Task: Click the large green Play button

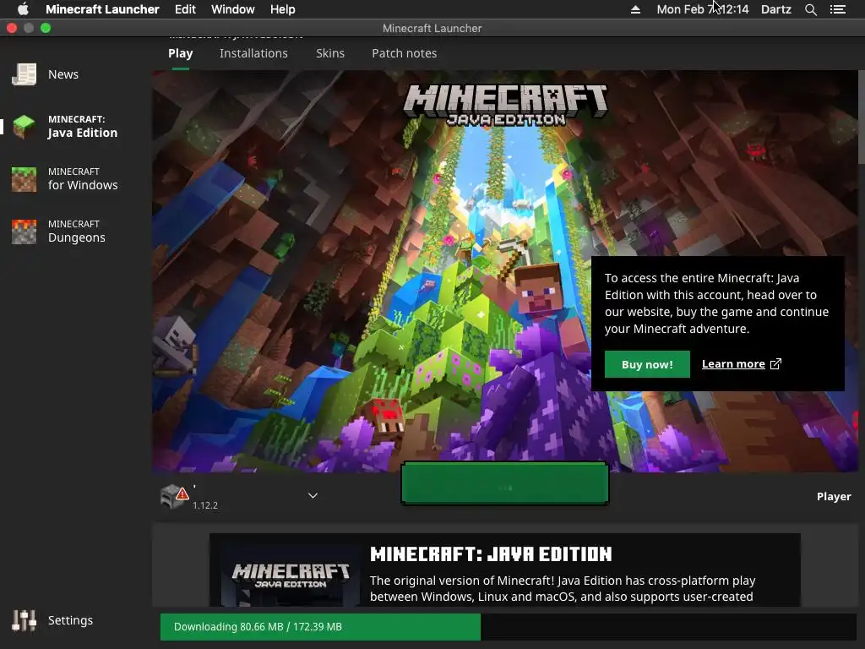Action: coord(505,484)
